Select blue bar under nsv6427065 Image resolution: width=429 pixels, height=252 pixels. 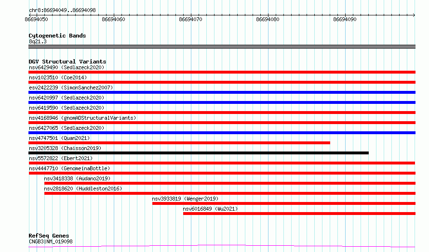tap(222, 133)
